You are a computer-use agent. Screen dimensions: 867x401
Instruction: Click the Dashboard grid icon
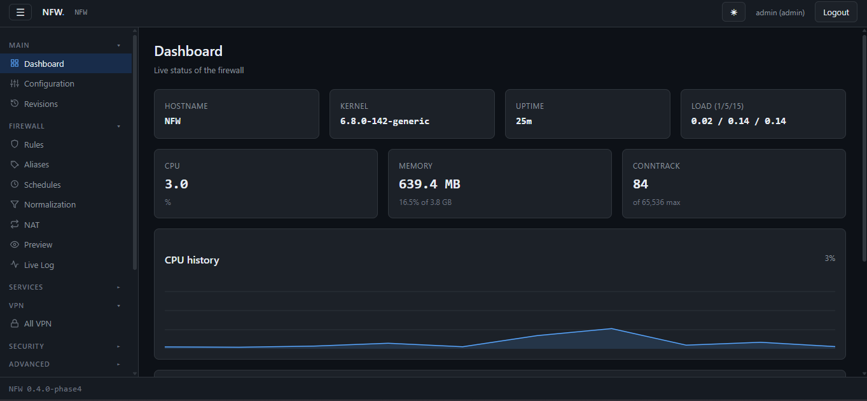coord(15,64)
